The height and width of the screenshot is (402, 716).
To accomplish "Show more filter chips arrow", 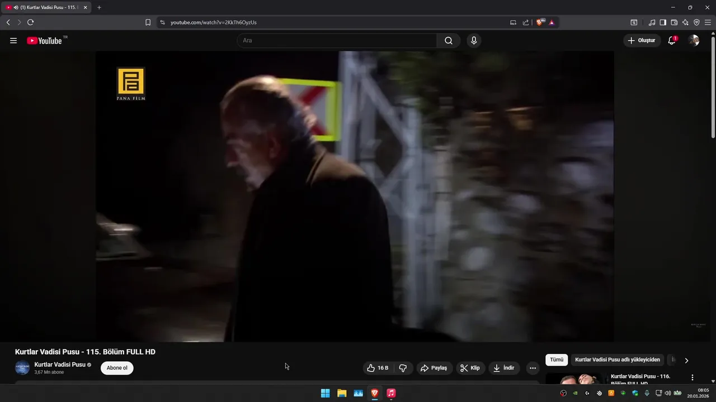I will click(x=686, y=360).
